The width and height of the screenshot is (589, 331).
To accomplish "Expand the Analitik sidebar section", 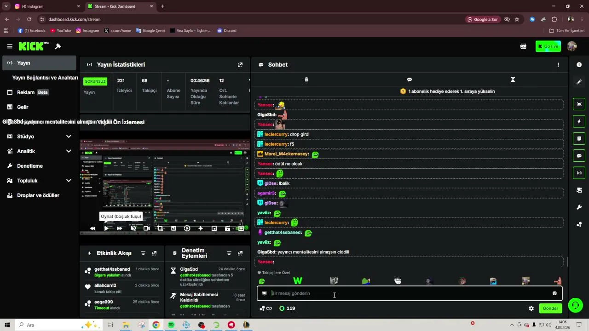I will click(69, 151).
